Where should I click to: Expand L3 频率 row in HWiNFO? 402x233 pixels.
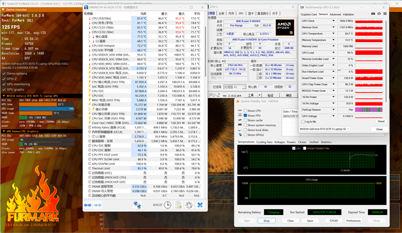tap(89, 137)
